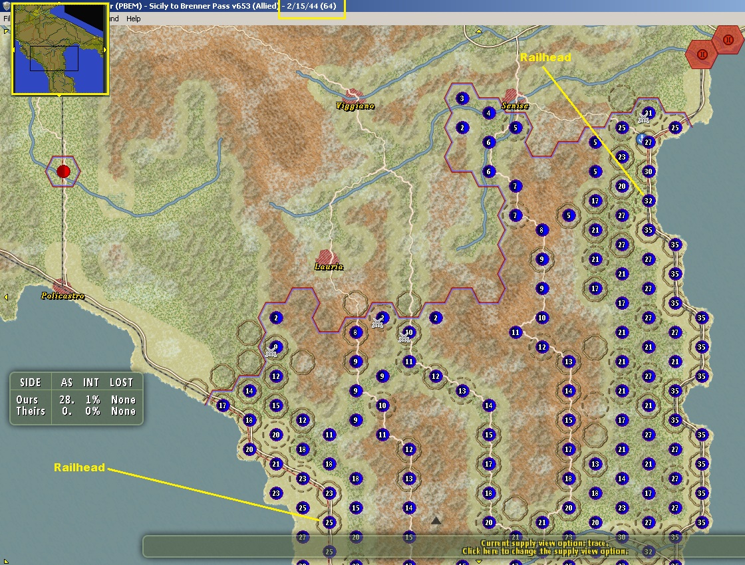Click supply marker 4 left of Senise label
Viewport: 745px width, 565px height.
click(489, 113)
